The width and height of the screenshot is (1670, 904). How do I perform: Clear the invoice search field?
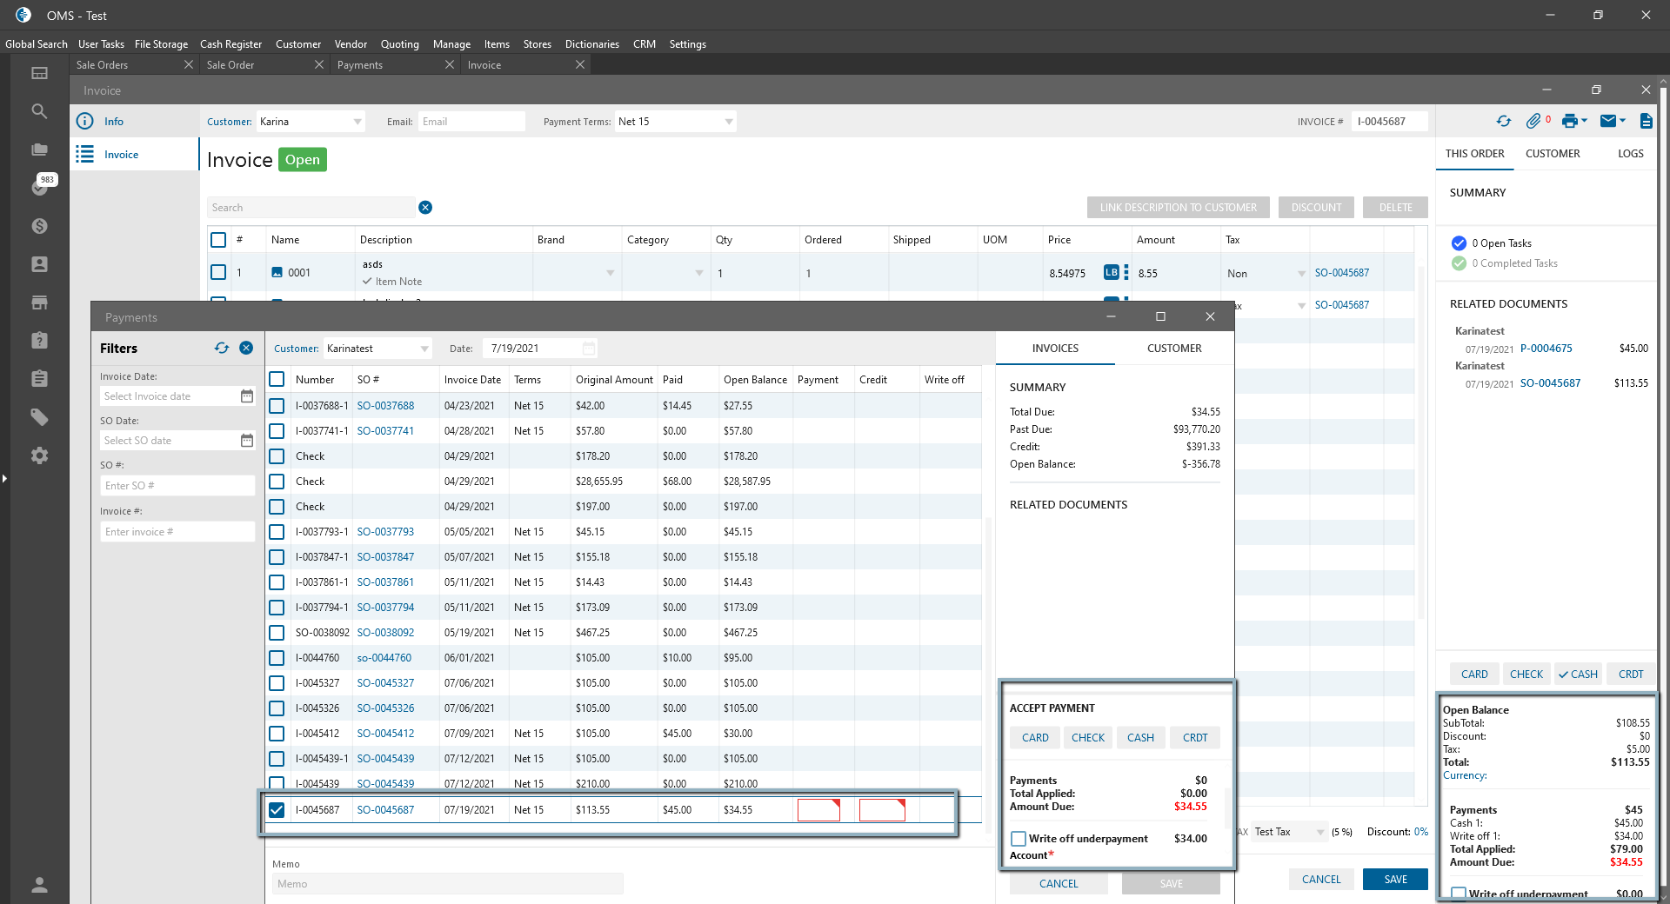click(425, 208)
